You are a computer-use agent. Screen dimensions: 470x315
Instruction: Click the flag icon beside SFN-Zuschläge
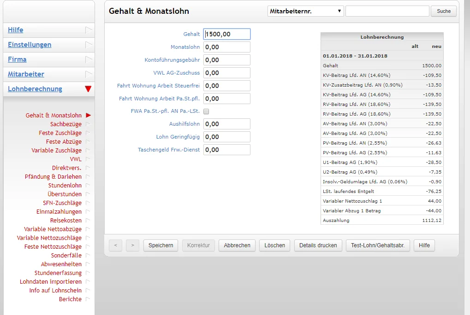(x=88, y=203)
